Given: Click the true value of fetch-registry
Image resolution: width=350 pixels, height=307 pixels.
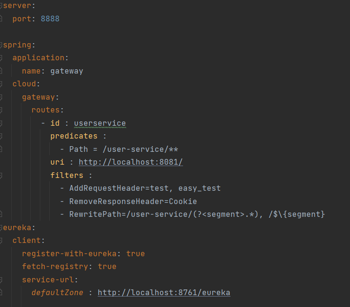Looking at the screenshot, I should pos(107,267).
